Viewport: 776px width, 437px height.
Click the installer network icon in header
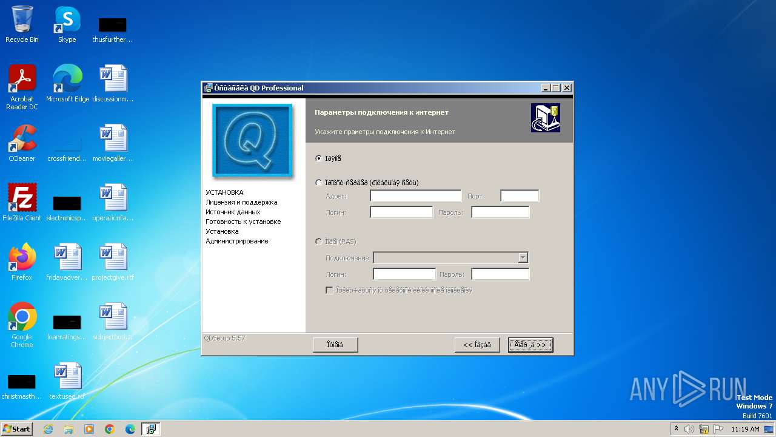coord(546,118)
